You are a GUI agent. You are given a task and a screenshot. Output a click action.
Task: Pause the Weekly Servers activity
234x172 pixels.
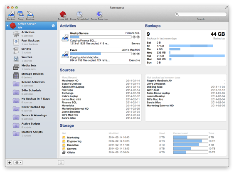pyautogui.click(x=134, y=37)
